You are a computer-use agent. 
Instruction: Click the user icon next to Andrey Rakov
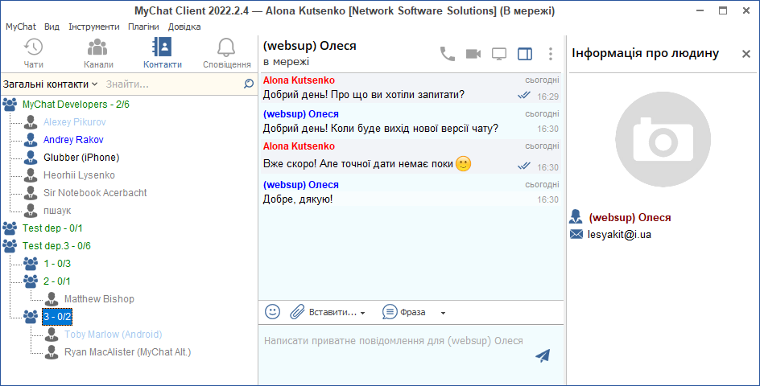pos(31,139)
